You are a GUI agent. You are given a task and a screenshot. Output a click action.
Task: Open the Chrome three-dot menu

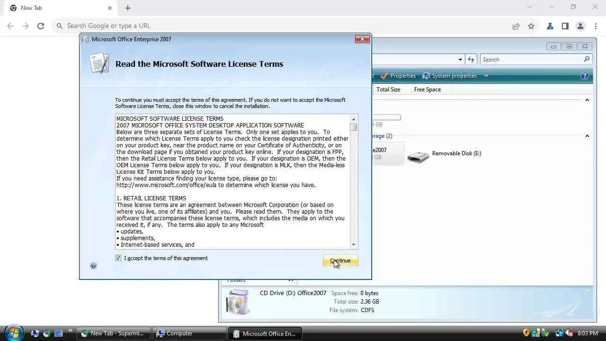[x=595, y=26]
